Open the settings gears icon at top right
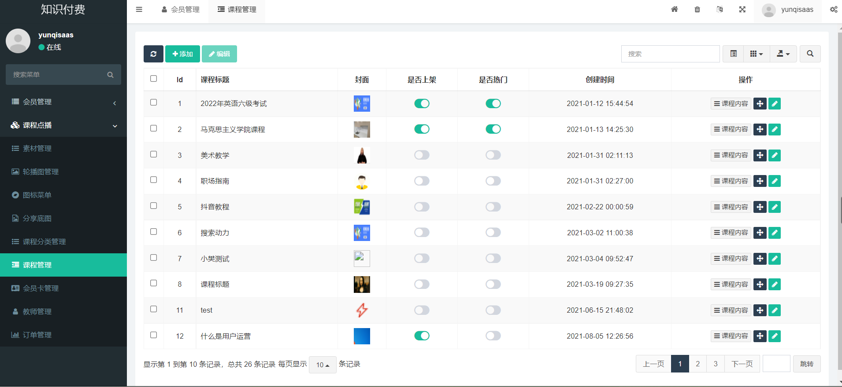842x387 pixels. coord(834,9)
